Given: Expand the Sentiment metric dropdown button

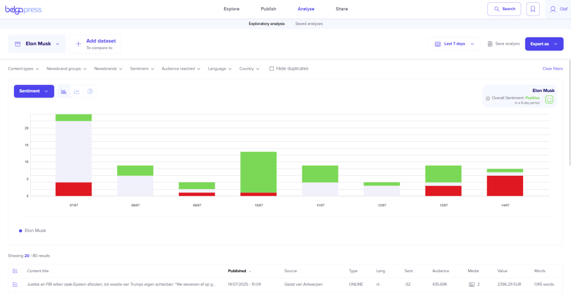Looking at the screenshot, I should (34, 91).
